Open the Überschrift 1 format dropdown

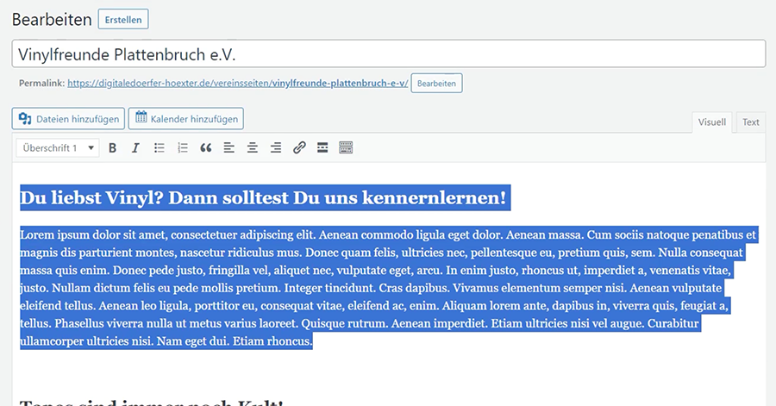click(x=57, y=148)
